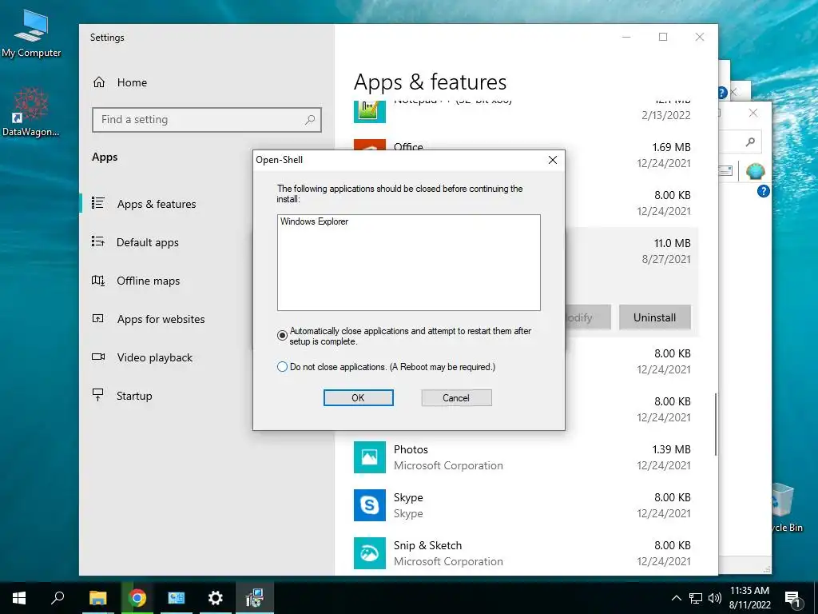Image resolution: width=818 pixels, height=614 pixels.
Task: Go to Settings Home
Action: tap(121, 82)
